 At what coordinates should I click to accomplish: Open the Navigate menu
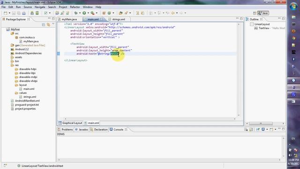click(x=40, y=7)
